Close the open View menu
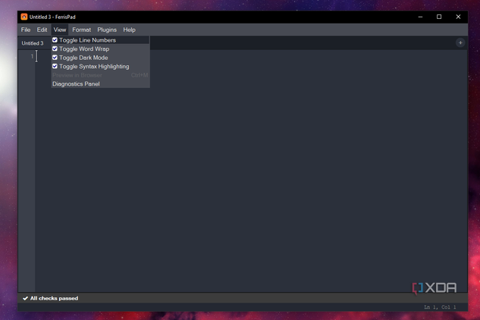This screenshot has height=320, width=480. [x=60, y=30]
